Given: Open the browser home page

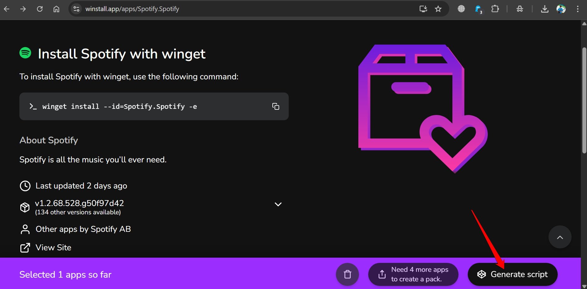Looking at the screenshot, I should pos(56,9).
